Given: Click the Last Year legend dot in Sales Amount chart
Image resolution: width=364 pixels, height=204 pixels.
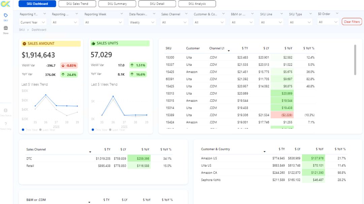Looking at the screenshot, I should (x=40, y=130).
